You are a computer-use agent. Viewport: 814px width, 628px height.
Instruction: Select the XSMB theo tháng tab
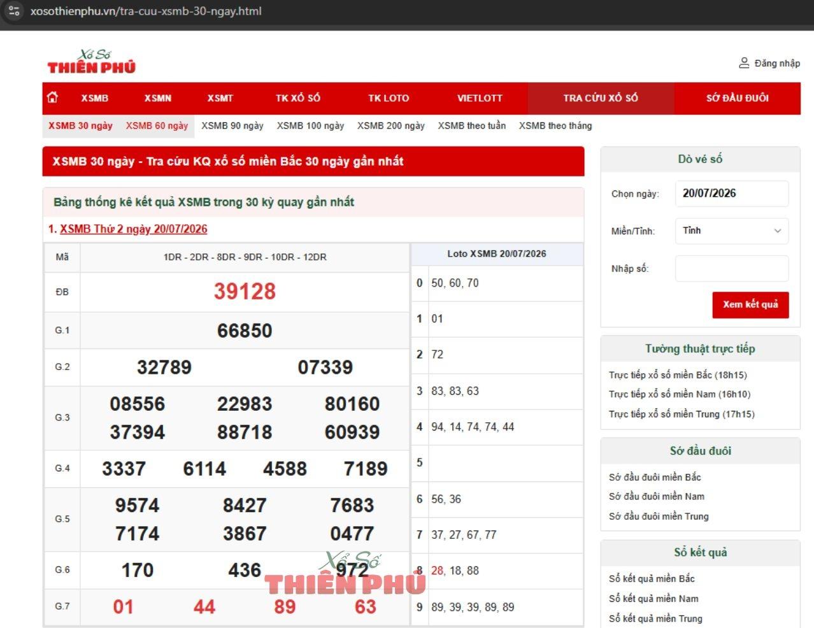pyautogui.click(x=555, y=125)
